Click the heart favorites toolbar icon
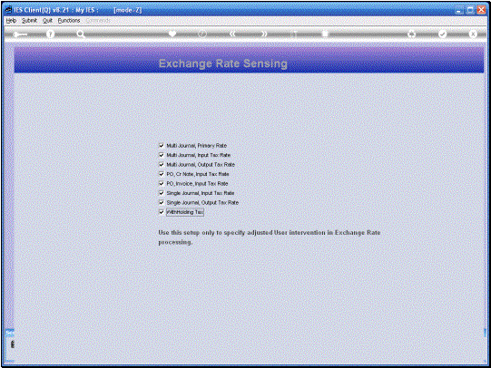 point(172,34)
